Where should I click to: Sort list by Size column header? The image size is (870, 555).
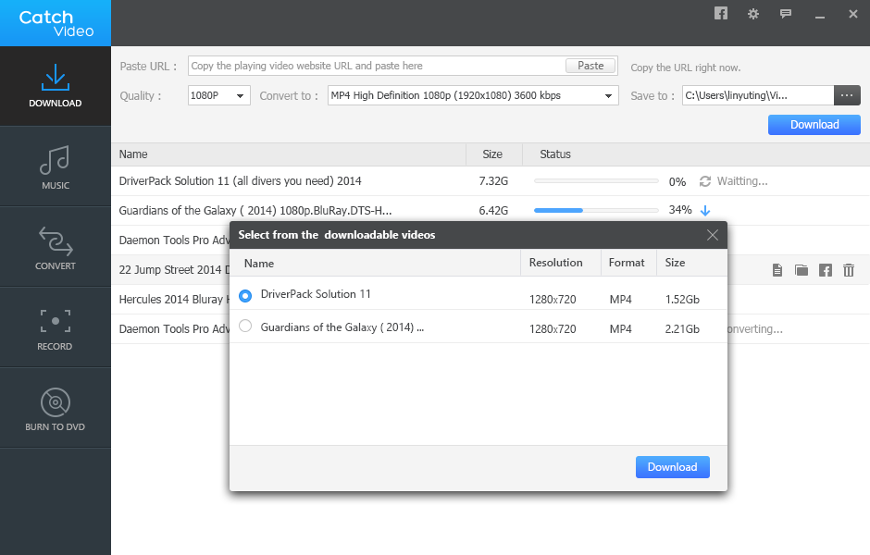click(492, 154)
